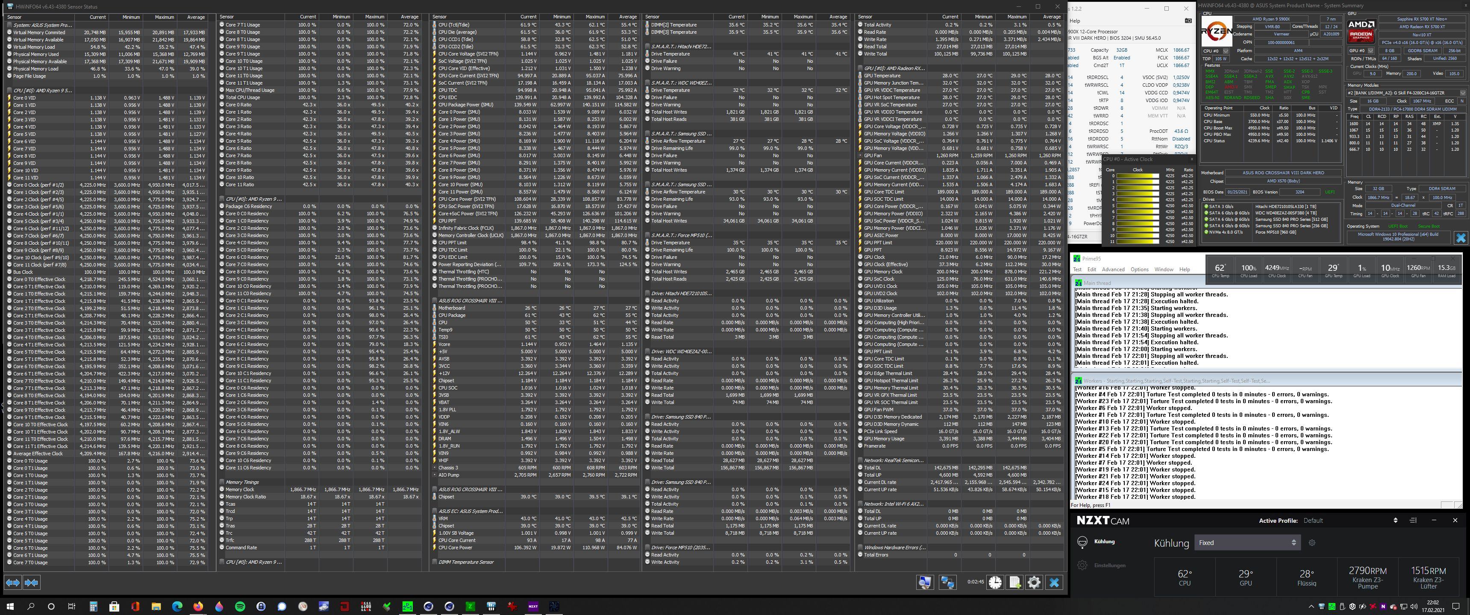Open Cortana circle on taskbar
This screenshot has width=1470, height=615.
[x=51, y=606]
